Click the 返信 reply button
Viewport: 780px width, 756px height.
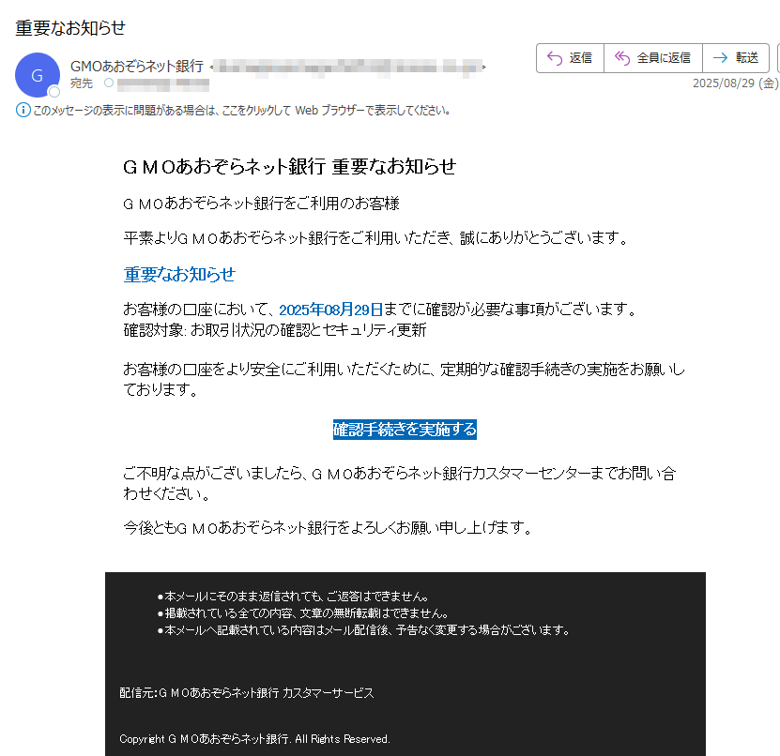pyautogui.click(x=570, y=58)
